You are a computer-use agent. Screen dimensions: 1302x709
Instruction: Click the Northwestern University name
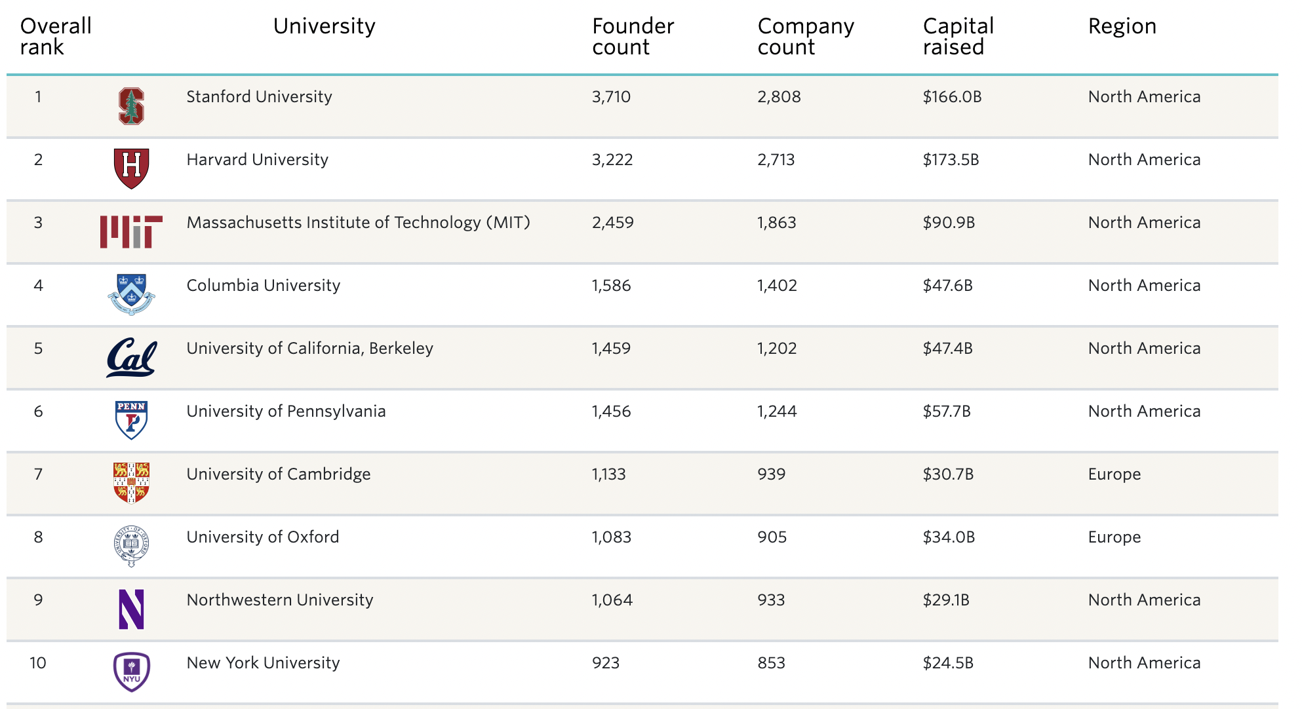coord(280,600)
